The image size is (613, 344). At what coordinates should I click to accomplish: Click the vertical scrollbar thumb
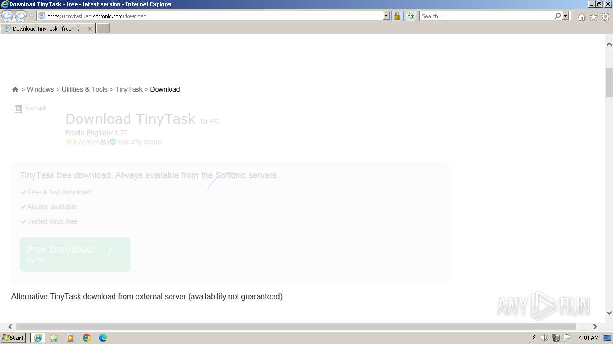(x=609, y=82)
